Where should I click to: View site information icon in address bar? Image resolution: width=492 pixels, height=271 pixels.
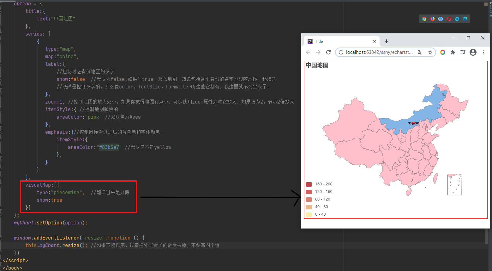pyautogui.click(x=341, y=52)
